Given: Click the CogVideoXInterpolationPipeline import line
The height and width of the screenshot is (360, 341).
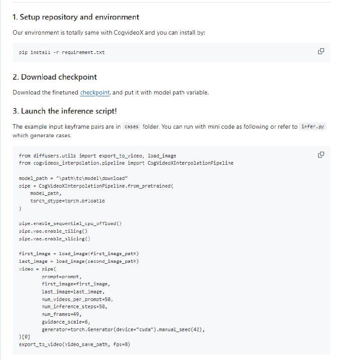Looking at the screenshot, I should (x=126, y=162).
